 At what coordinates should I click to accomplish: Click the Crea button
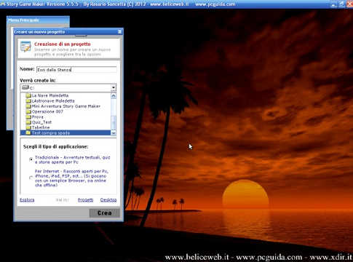click(x=105, y=213)
